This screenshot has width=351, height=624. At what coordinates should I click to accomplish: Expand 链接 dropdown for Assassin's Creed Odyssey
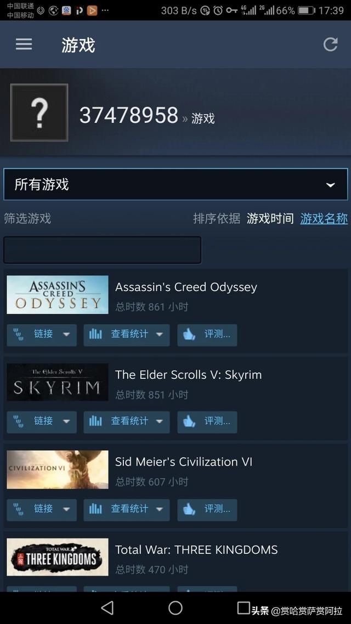tap(42, 334)
